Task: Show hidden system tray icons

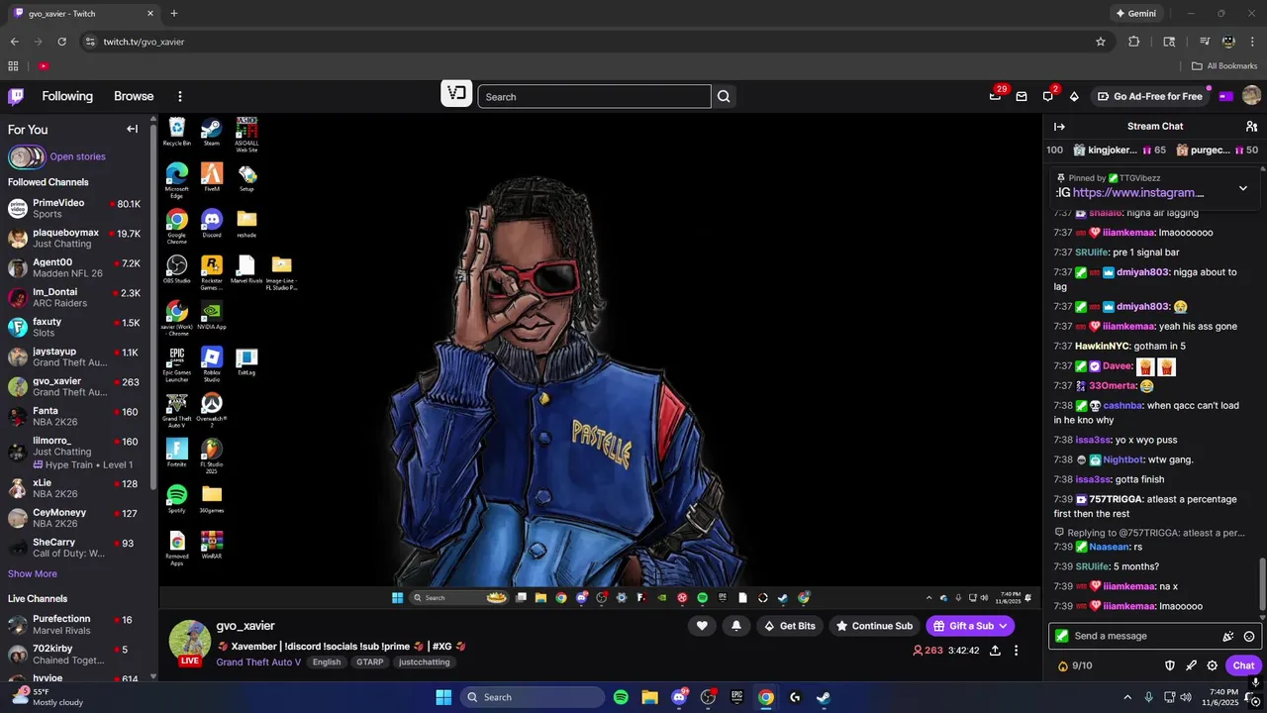Action: (x=1129, y=697)
